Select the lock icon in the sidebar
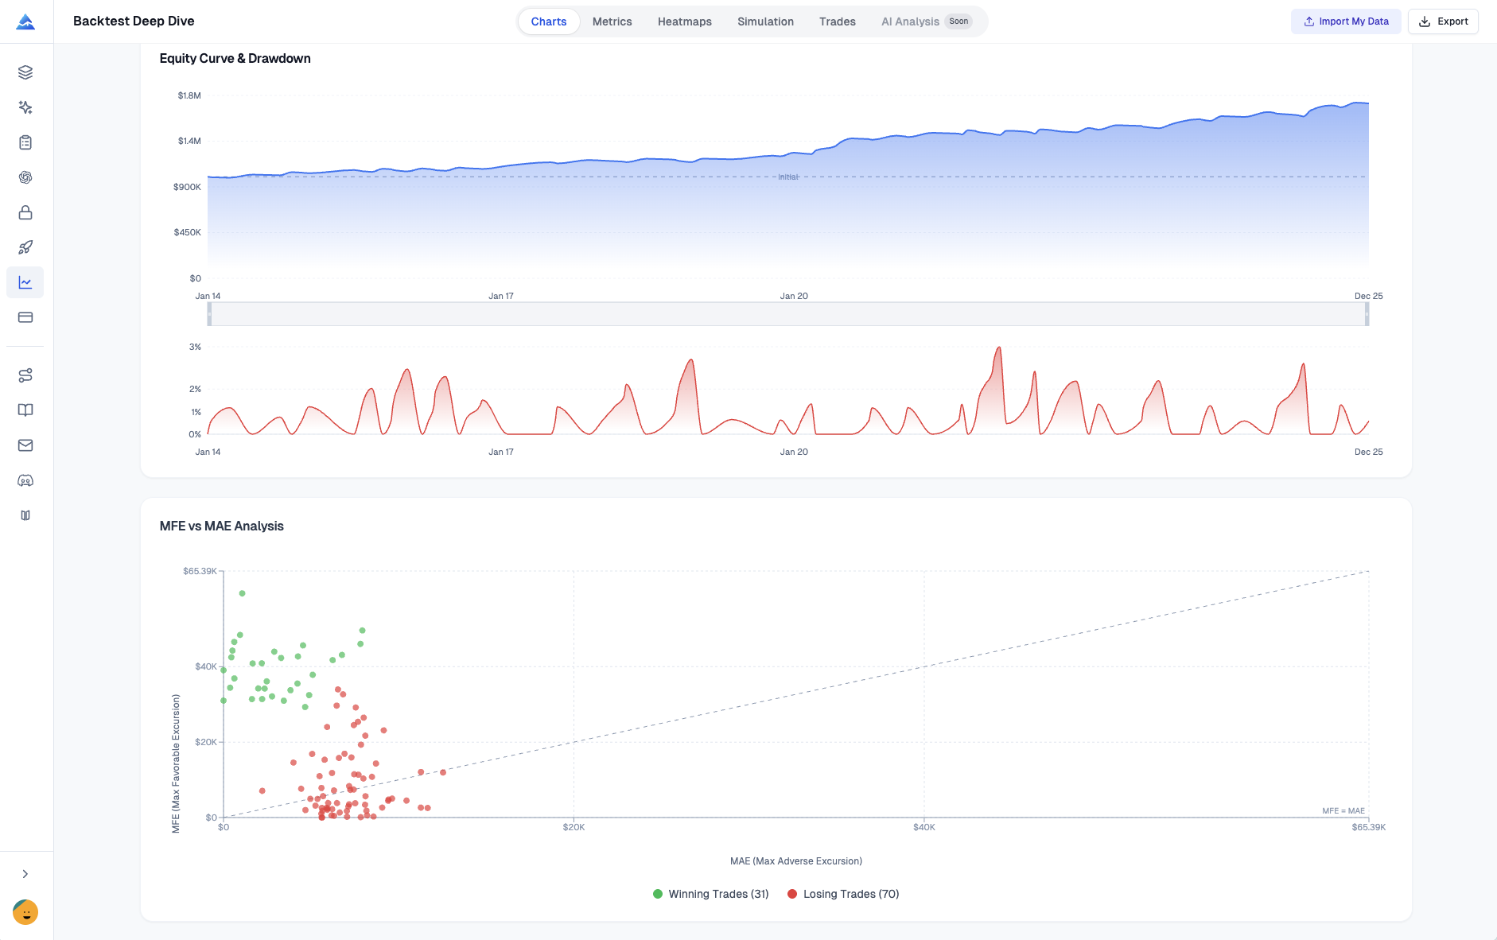The width and height of the screenshot is (1497, 940). tap(25, 212)
